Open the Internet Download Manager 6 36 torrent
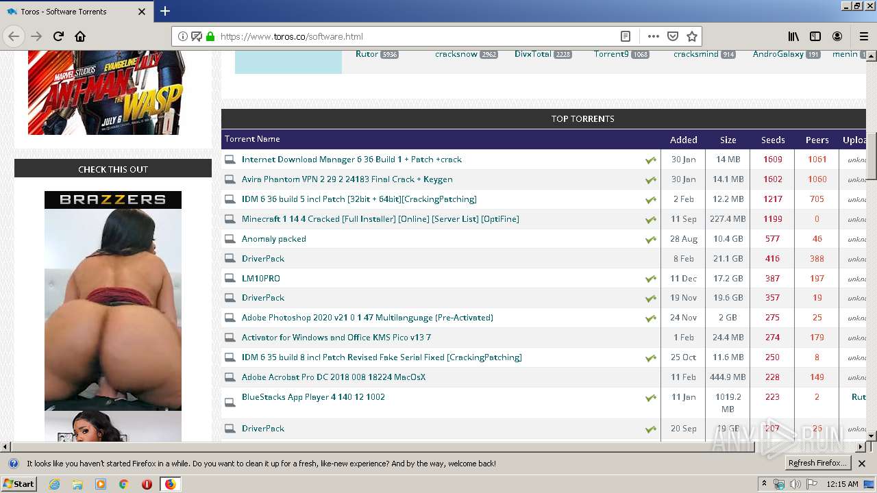The image size is (877, 493). pos(351,160)
